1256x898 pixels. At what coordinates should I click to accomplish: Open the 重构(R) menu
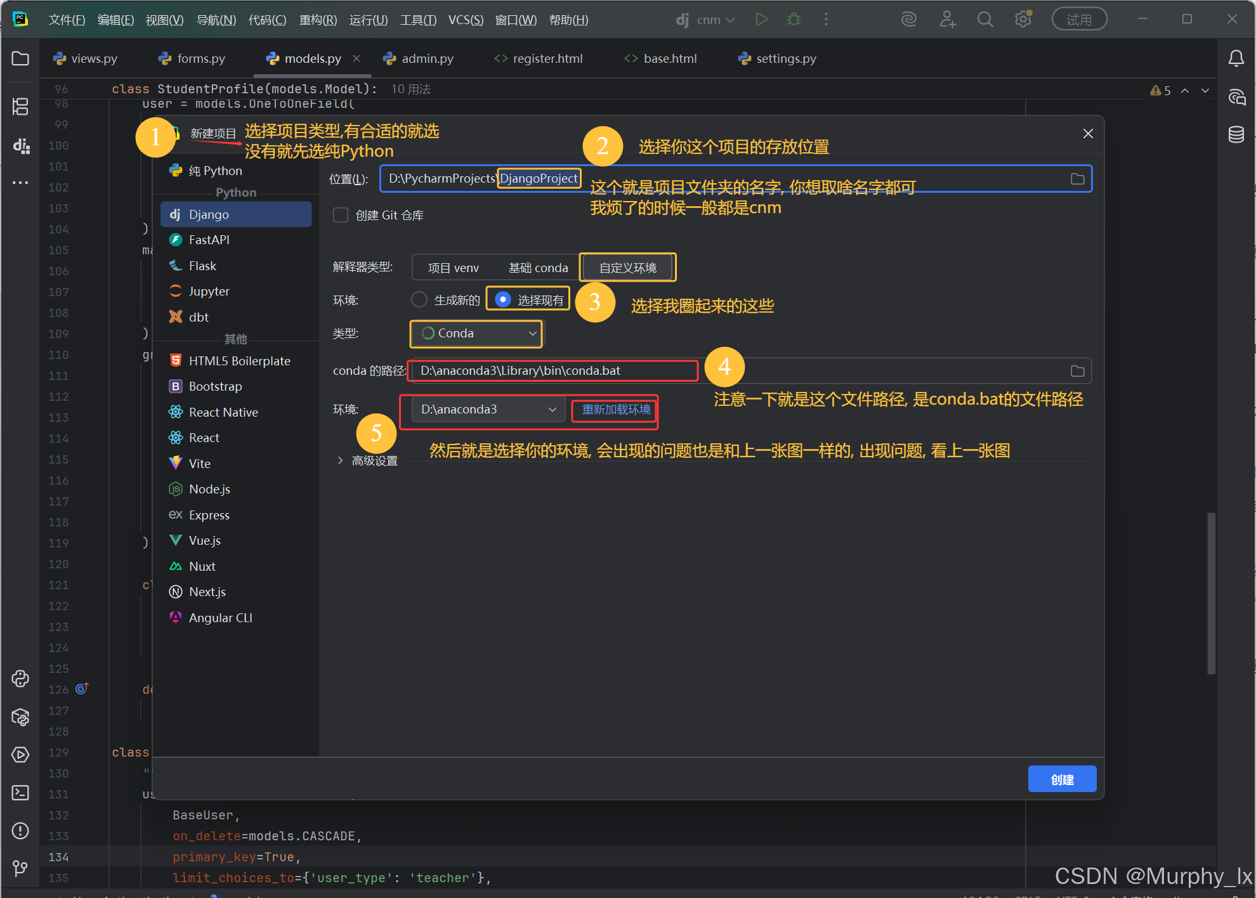(x=318, y=20)
